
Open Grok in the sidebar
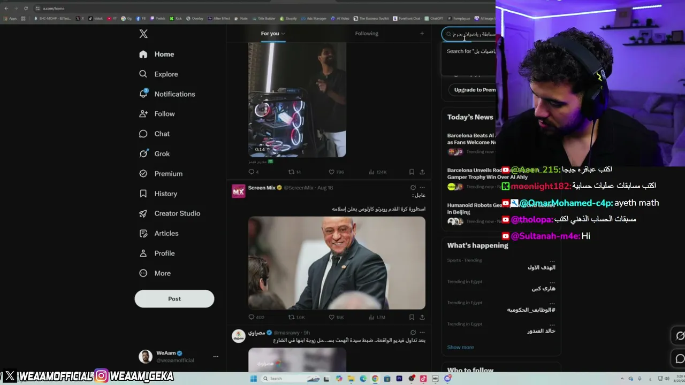tap(154, 153)
